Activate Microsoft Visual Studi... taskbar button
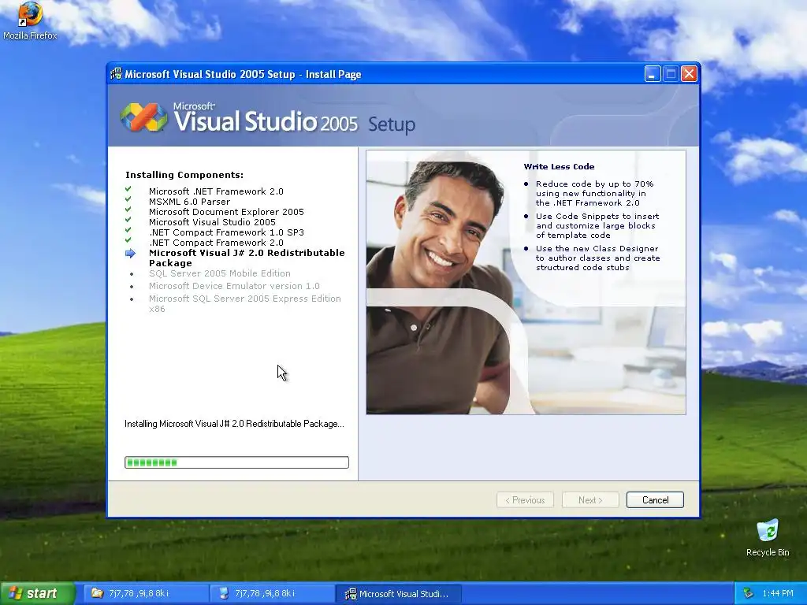Image resolution: width=807 pixels, height=605 pixels. (x=399, y=594)
